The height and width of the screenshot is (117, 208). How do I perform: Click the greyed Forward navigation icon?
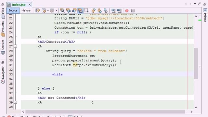tap(52, 10)
